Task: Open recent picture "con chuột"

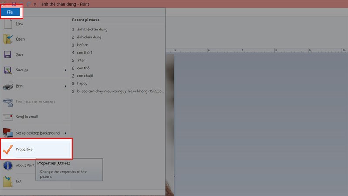Action: pyautogui.click(x=85, y=76)
